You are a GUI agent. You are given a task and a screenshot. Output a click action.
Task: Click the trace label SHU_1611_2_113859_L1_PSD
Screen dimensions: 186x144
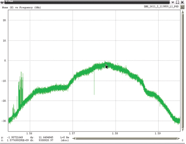click(161, 6)
